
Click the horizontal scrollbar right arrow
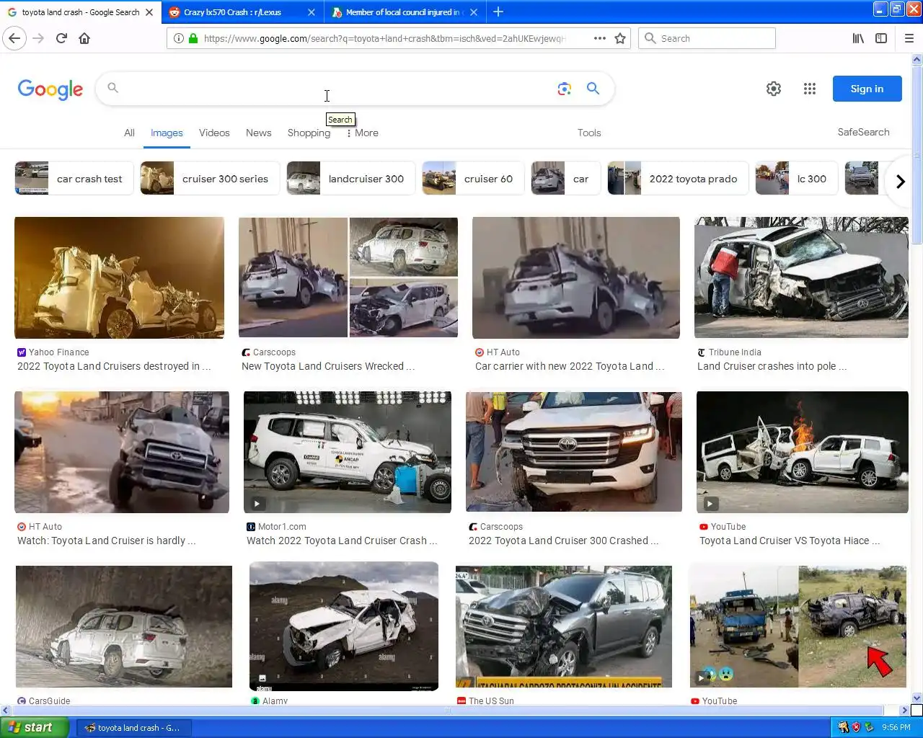904,711
